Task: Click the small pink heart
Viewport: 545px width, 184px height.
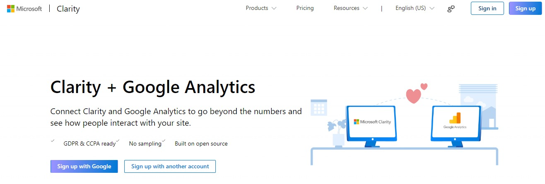Action: 424,86
